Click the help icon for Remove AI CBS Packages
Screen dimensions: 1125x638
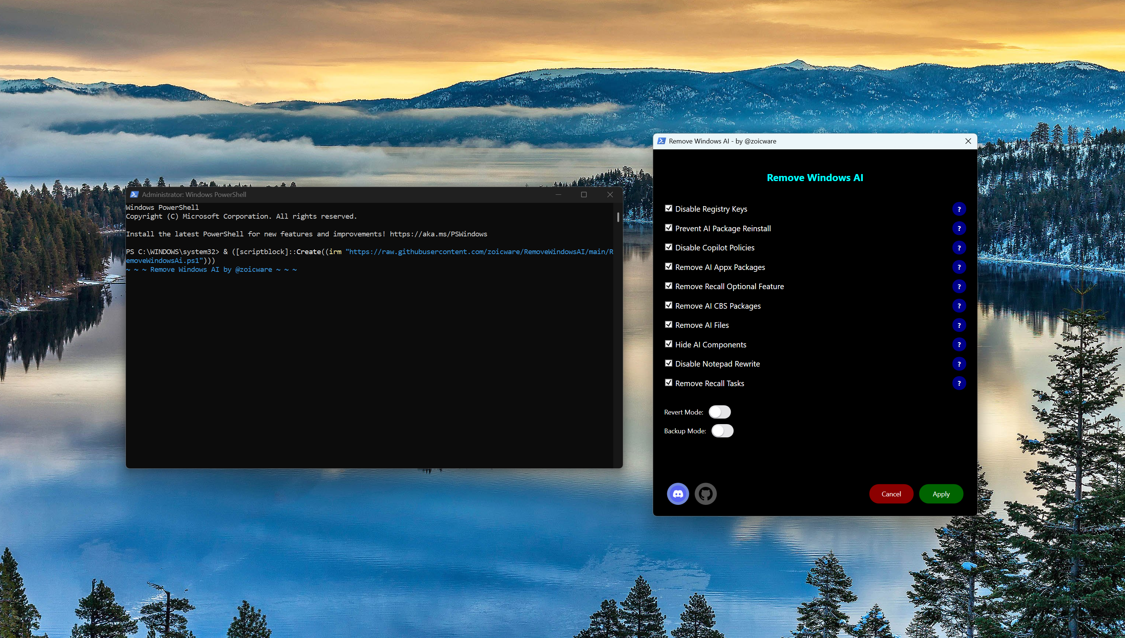point(959,305)
